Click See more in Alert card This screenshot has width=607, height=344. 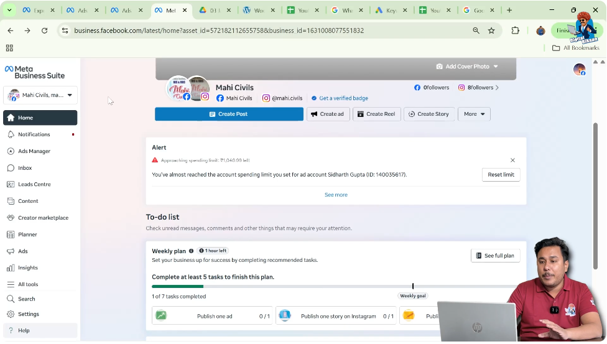[x=336, y=195]
